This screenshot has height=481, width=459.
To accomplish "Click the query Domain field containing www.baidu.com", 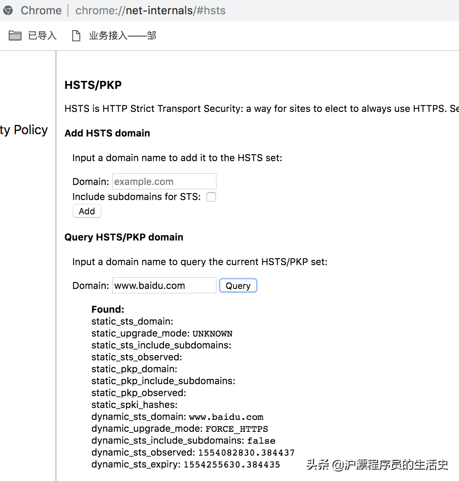I will 164,286.
